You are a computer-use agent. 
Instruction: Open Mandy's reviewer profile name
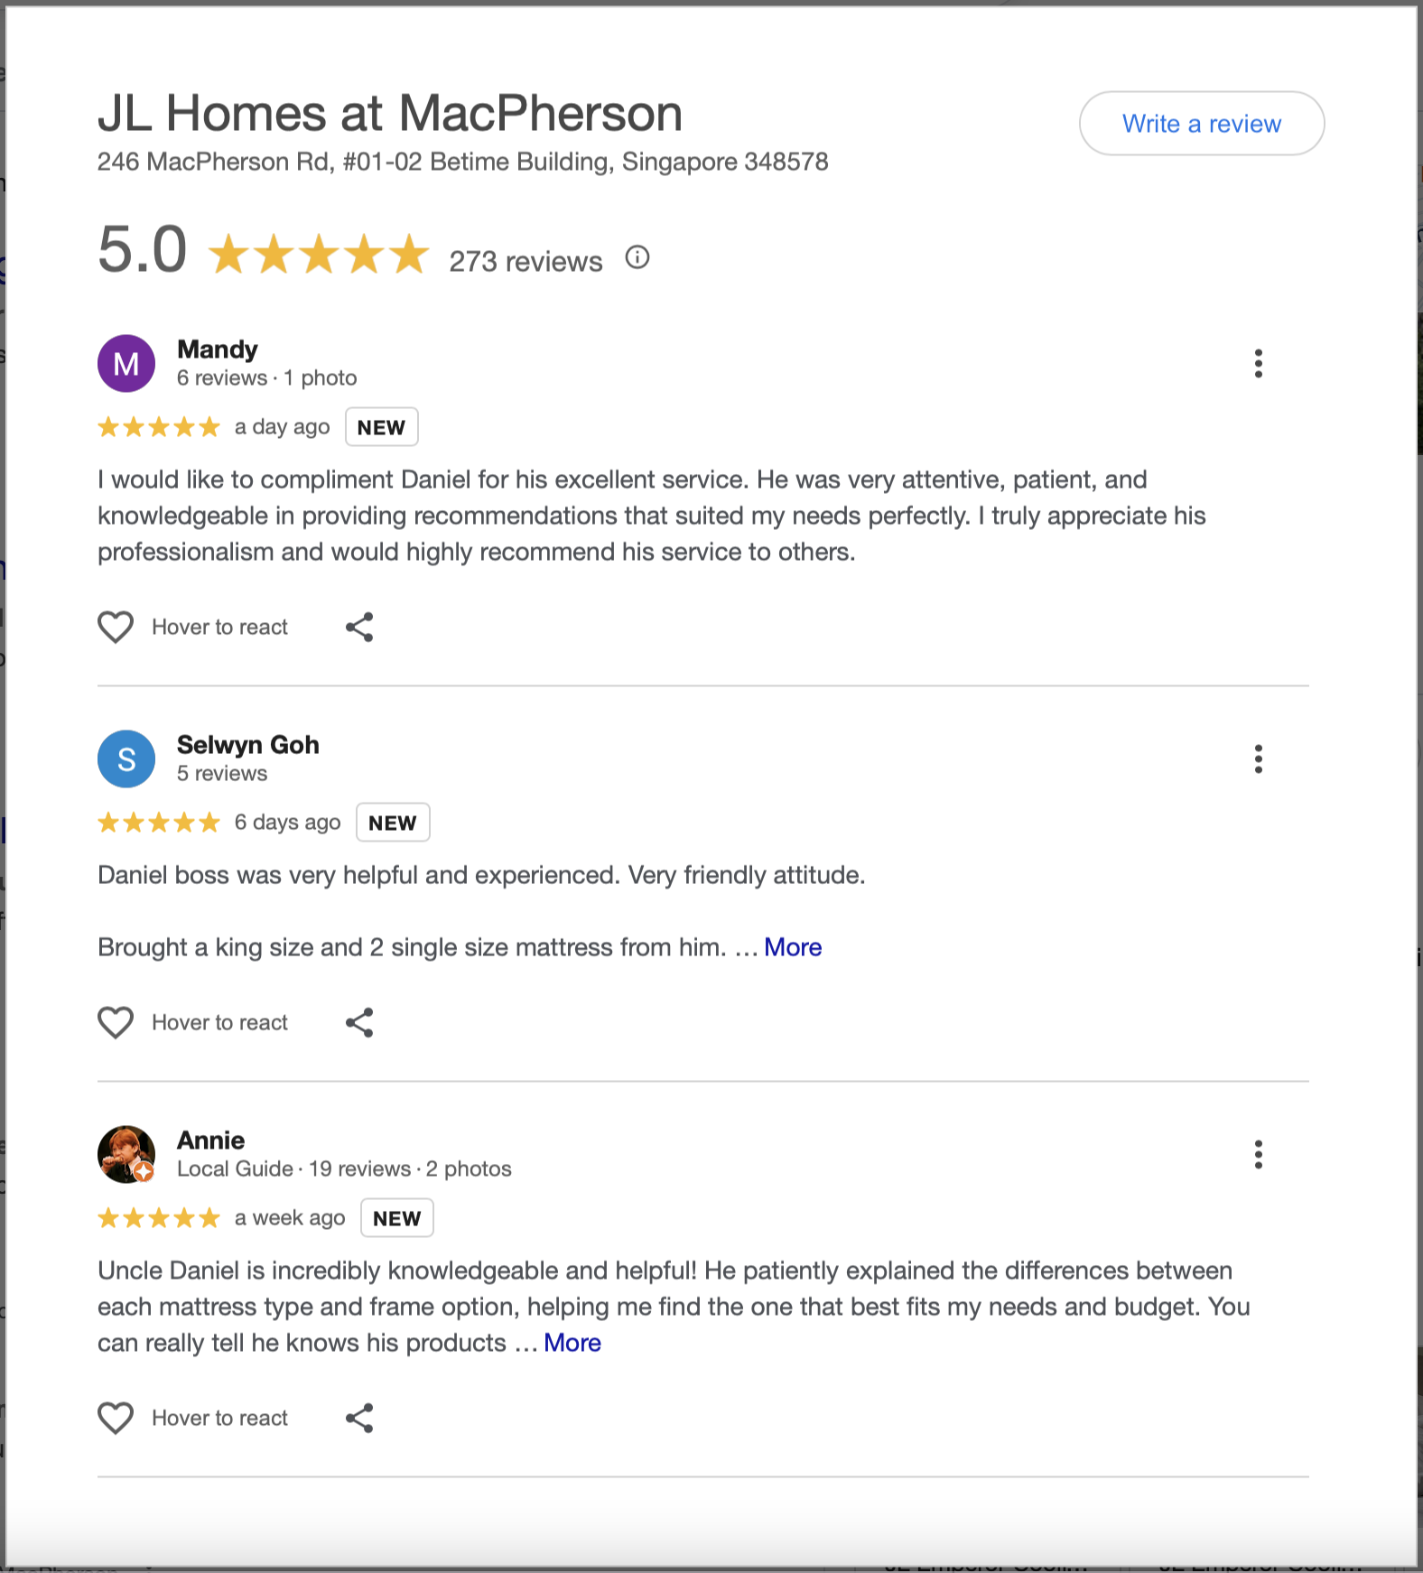218,349
